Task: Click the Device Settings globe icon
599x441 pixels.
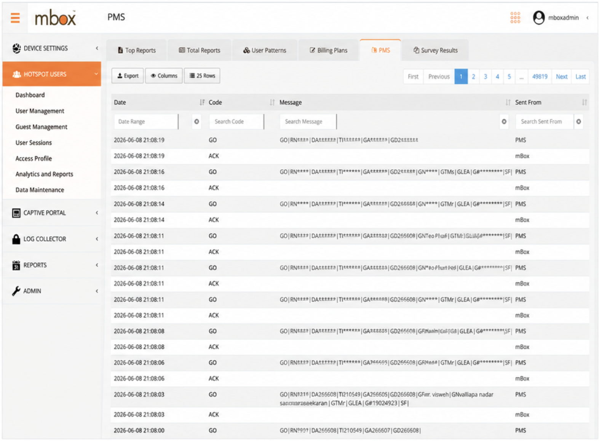Action: click(16, 48)
